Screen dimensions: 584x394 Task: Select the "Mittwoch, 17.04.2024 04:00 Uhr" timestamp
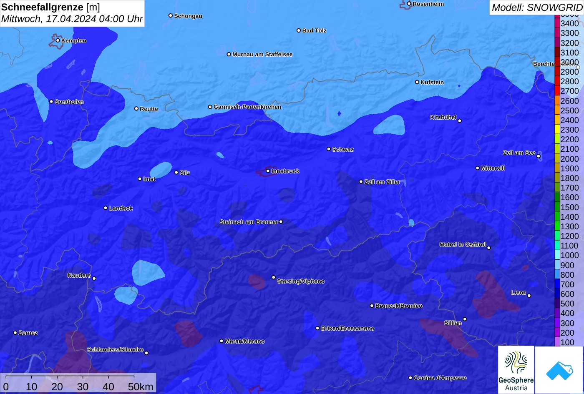point(72,19)
